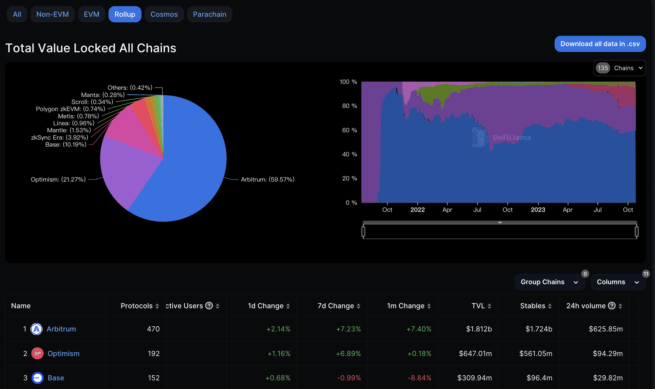Click the Arbitrum: (59.57%) pie label
The width and height of the screenshot is (655, 389).
pos(268,179)
